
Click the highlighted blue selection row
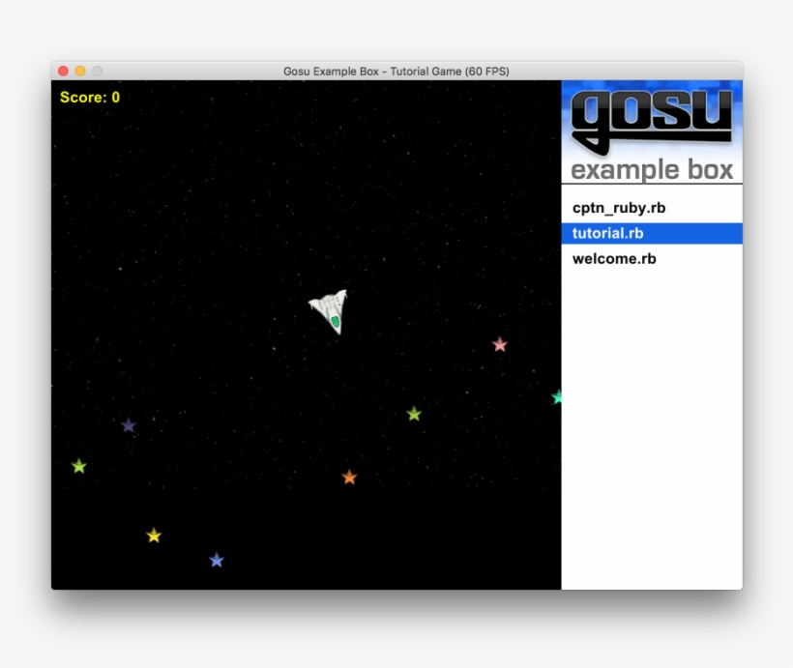[x=651, y=233]
